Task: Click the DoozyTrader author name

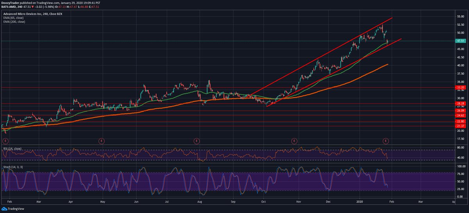Action: tap(11, 2)
